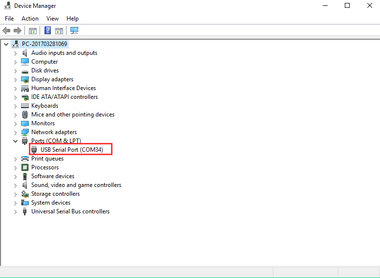Maximize the Device Manager window

click(347, 5)
